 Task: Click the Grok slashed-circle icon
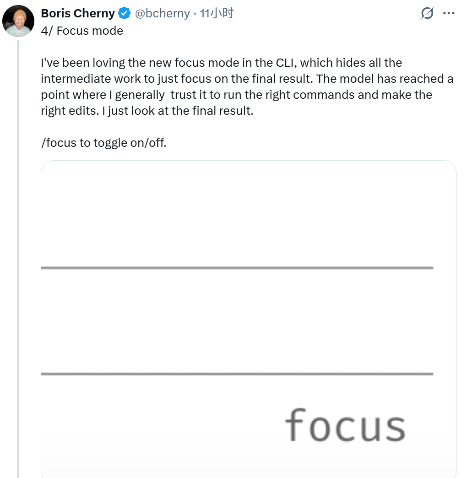pos(427,14)
